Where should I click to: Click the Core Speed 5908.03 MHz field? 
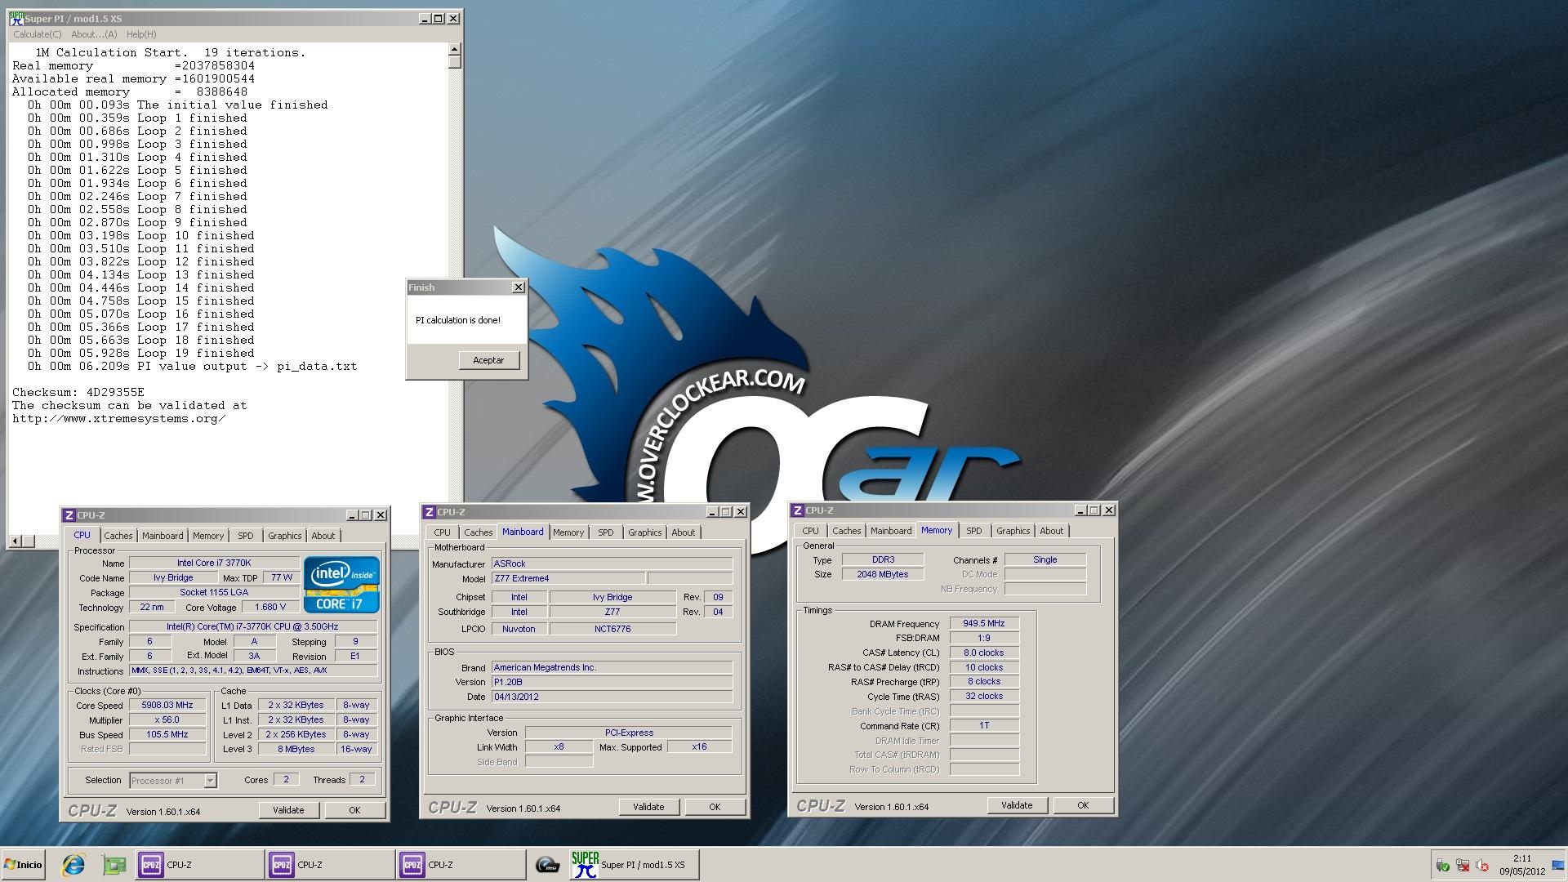pos(167,706)
